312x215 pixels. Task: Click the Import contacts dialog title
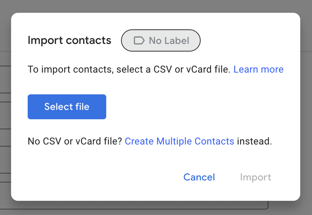[x=69, y=40]
